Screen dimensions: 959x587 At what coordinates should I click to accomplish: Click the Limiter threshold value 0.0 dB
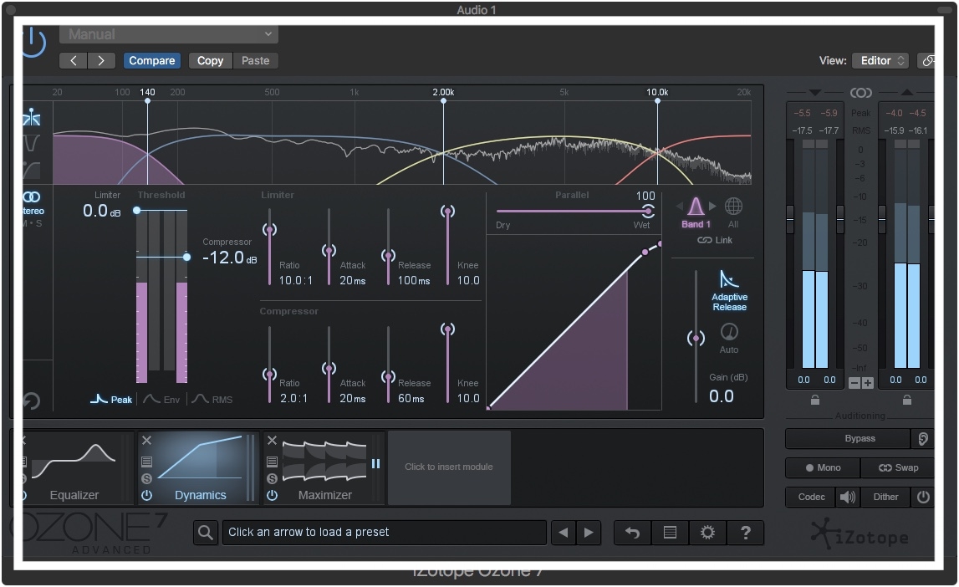click(x=101, y=211)
